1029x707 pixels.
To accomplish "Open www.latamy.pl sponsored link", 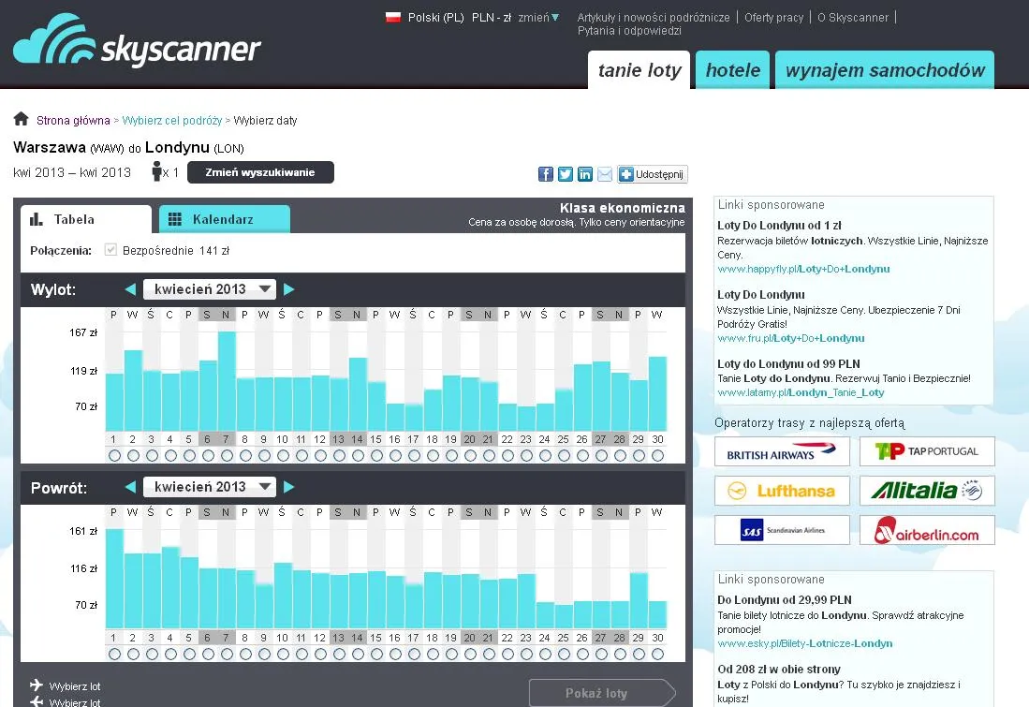I will click(x=801, y=392).
